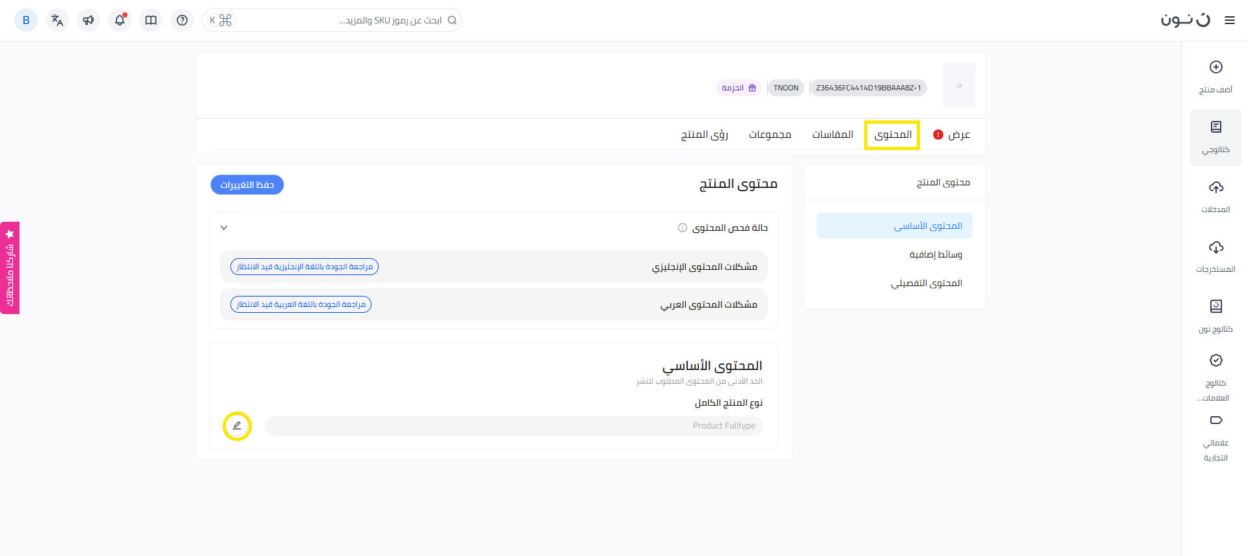1248x556 pixels.
Task: Open the 'المدخلات' upload cloud icon
Action: click(1215, 188)
